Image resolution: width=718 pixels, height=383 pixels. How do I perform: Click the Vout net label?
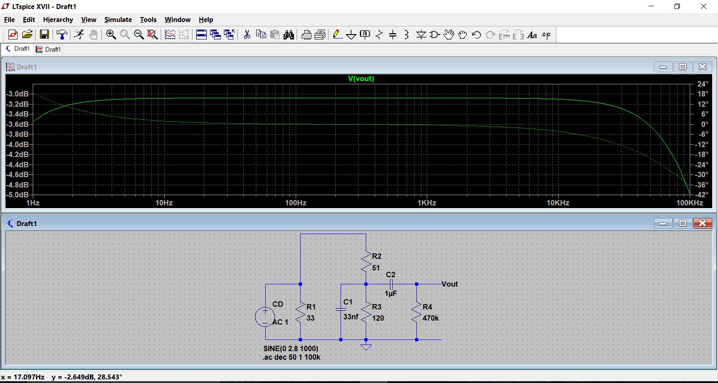450,284
